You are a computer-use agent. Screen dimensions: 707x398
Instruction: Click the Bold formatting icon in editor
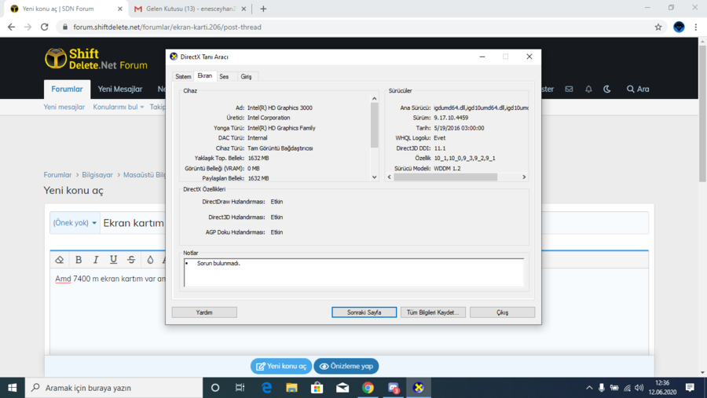[79, 260]
